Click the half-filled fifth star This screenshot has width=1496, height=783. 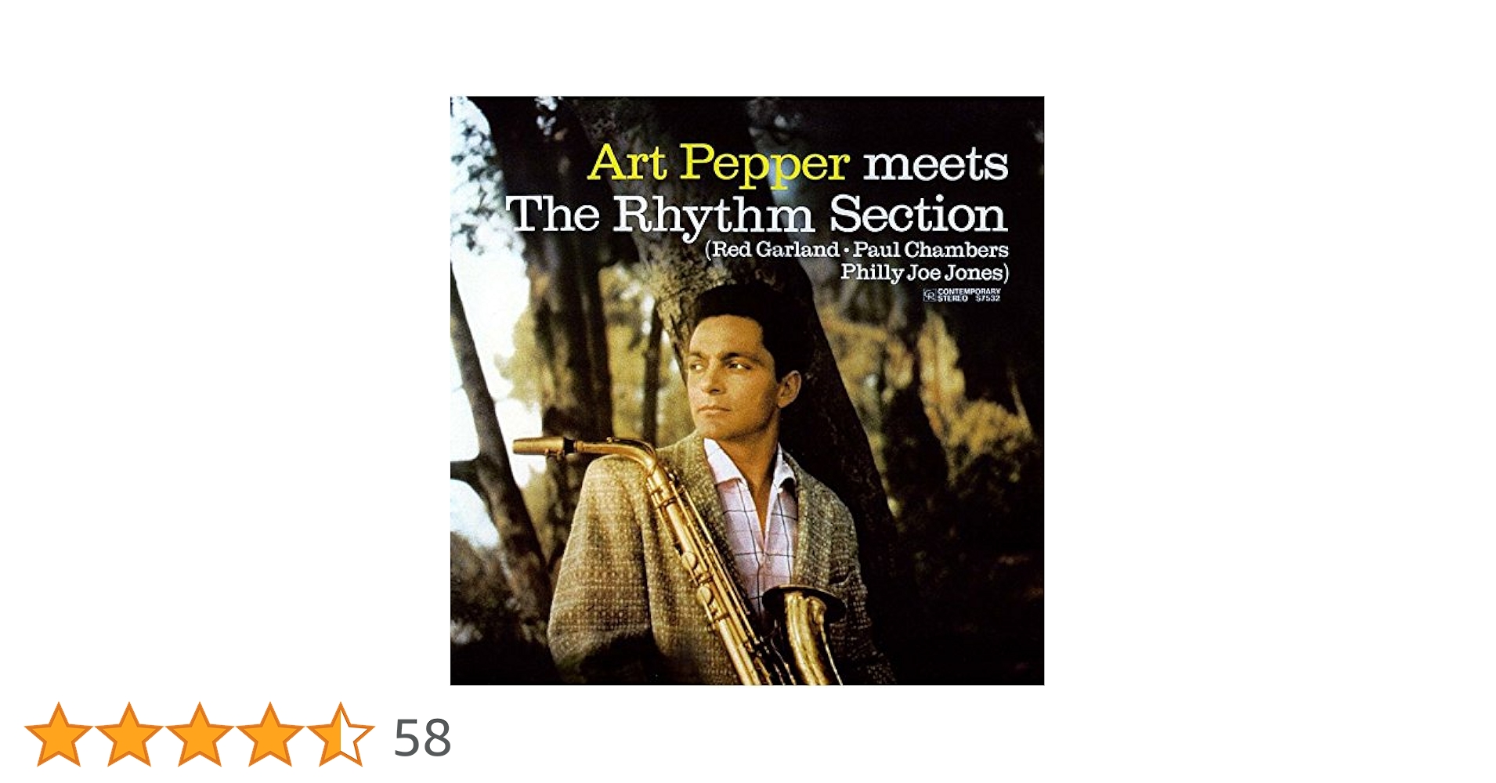click(x=341, y=734)
